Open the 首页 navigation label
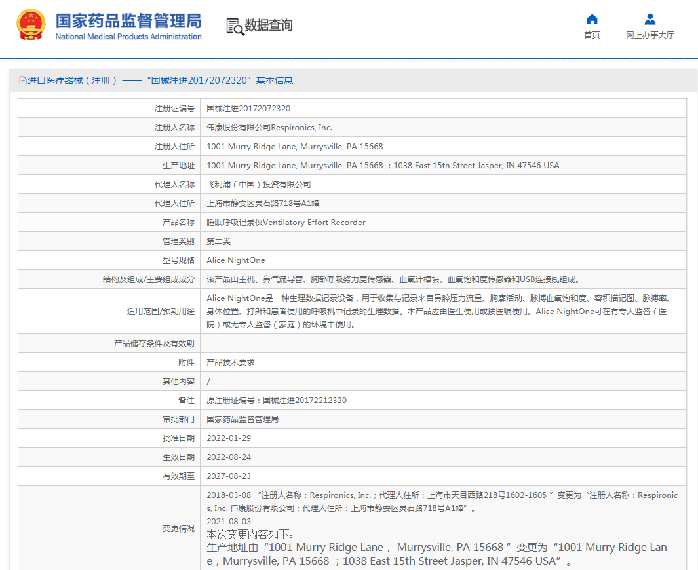The width and height of the screenshot is (698, 570). point(592,35)
